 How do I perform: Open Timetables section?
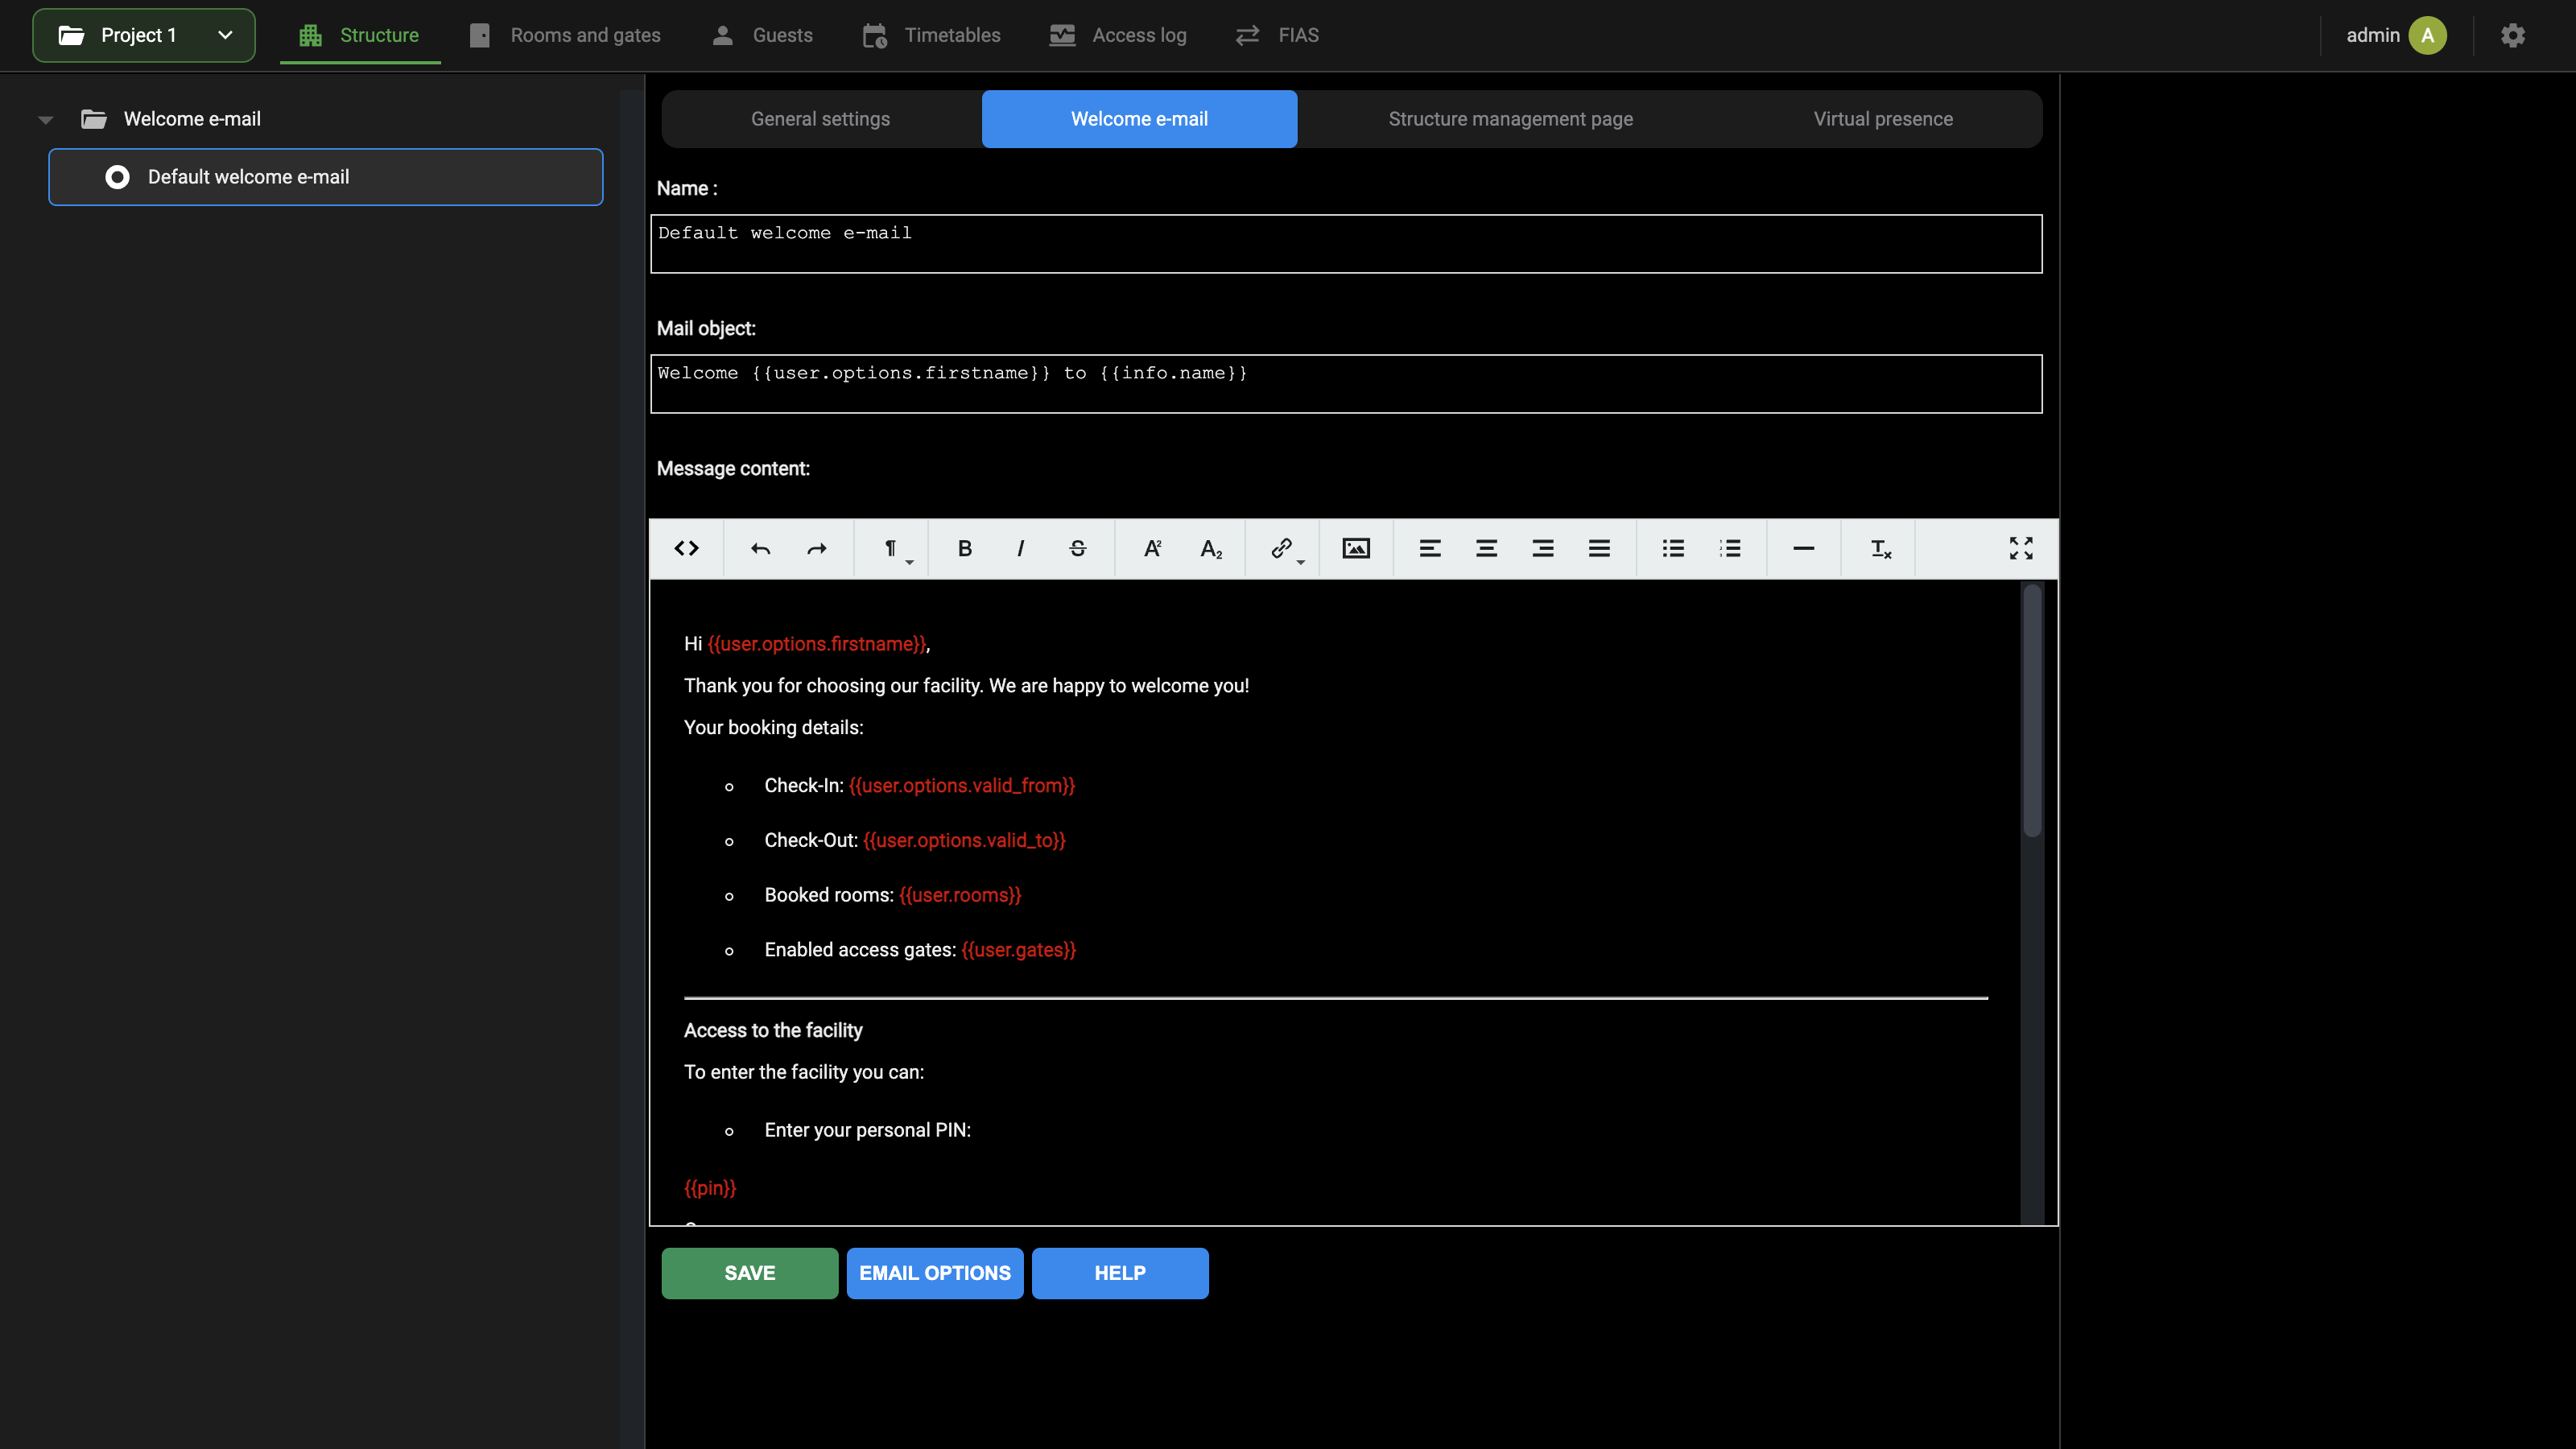click(x=931, y=35)
